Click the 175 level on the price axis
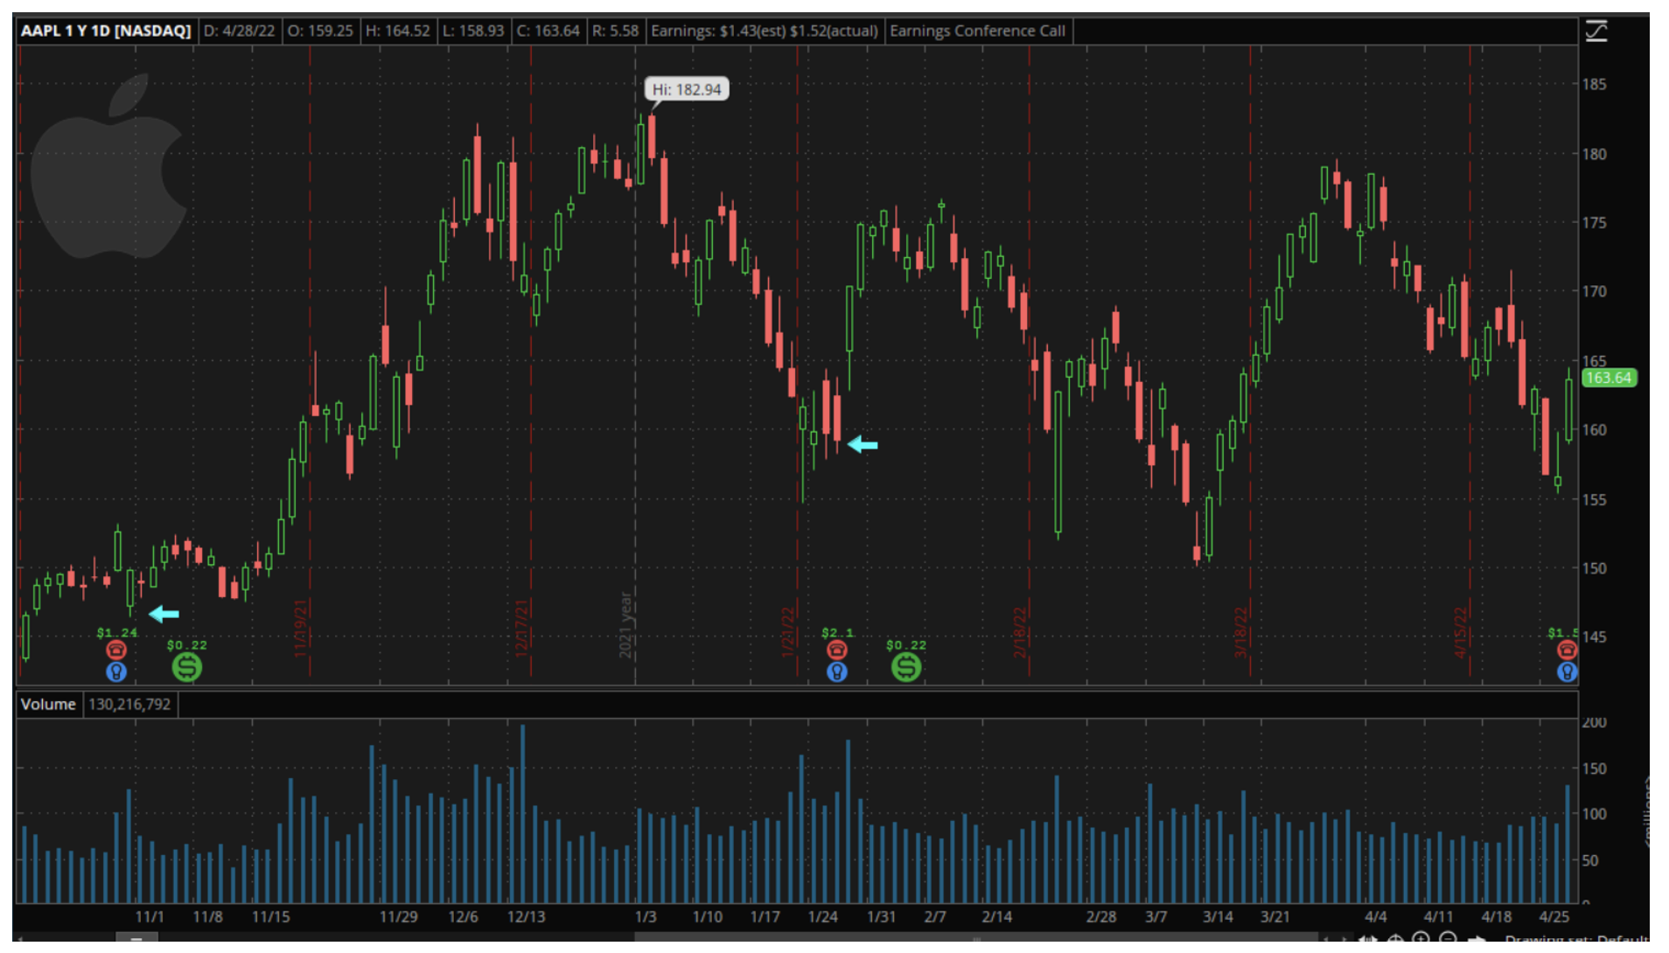The image size is (1669, 953). point(1594,223)
